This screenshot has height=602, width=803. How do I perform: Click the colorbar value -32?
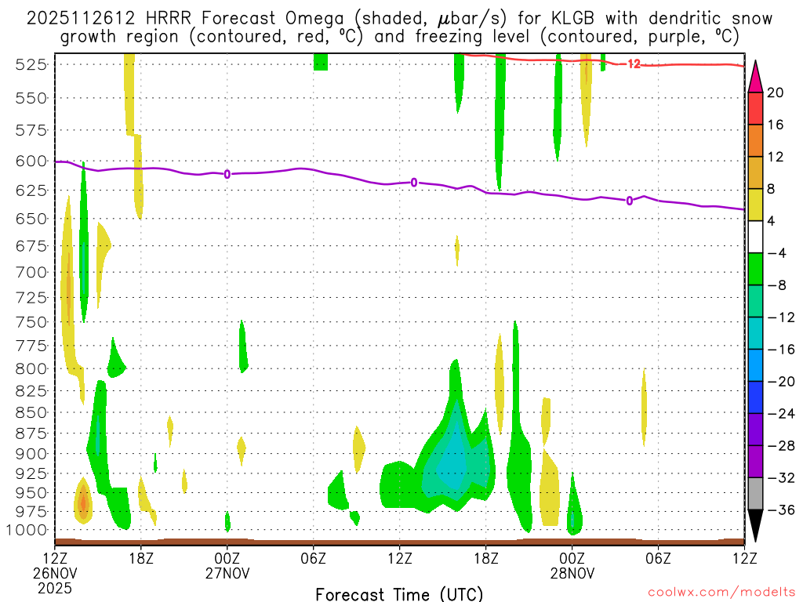[781, 477]
